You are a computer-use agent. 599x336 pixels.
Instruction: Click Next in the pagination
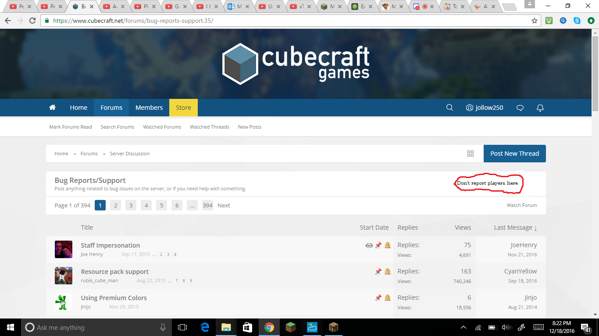(224, 205)
